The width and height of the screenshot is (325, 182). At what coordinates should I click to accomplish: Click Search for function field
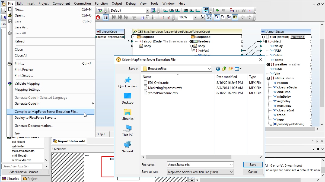(22, 166)
